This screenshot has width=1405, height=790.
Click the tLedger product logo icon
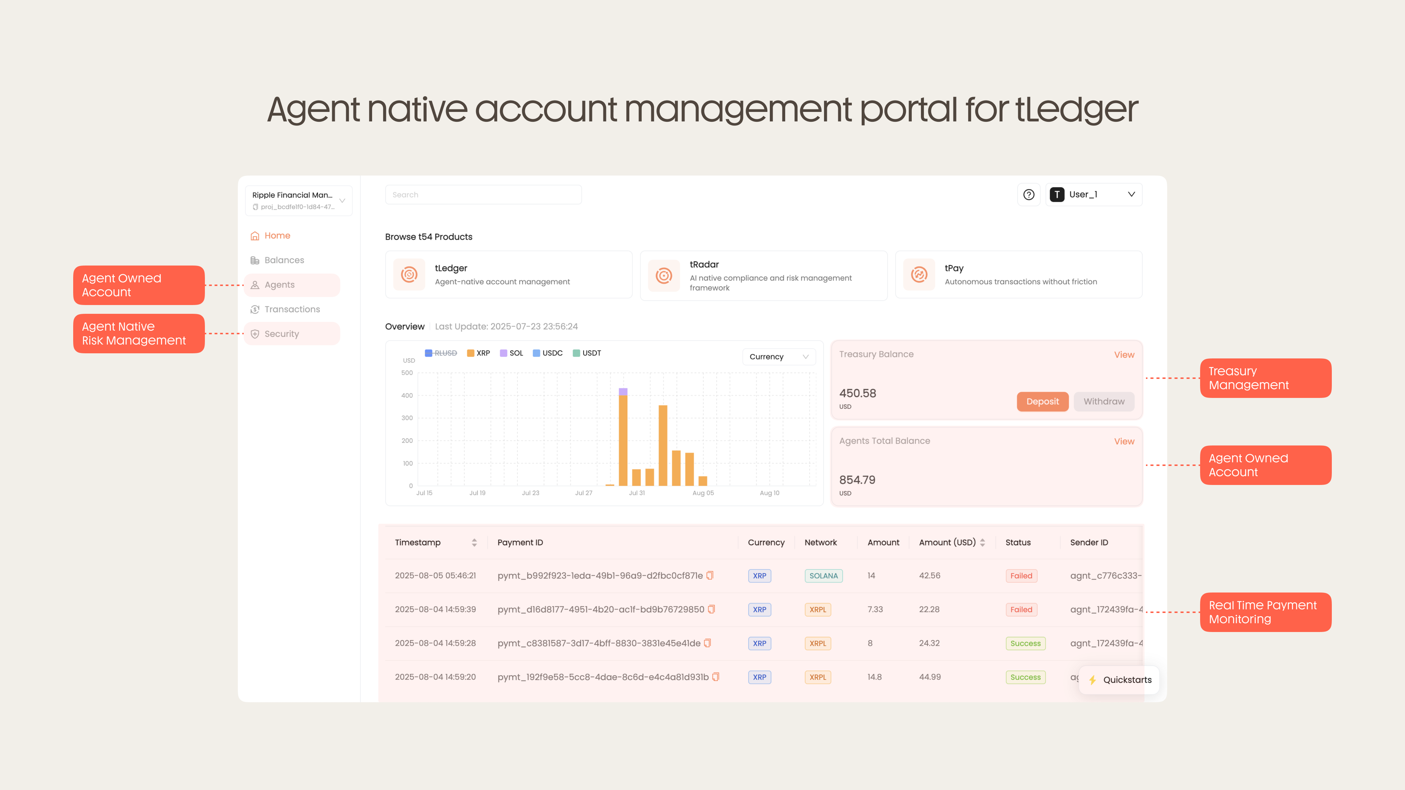click(409, 274)
